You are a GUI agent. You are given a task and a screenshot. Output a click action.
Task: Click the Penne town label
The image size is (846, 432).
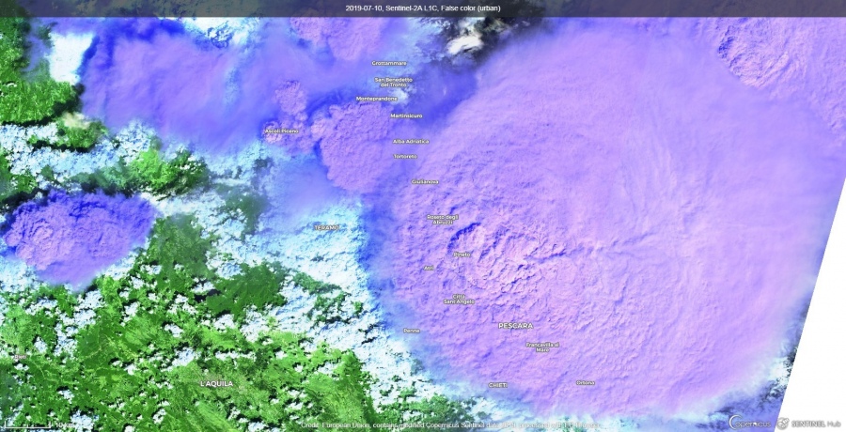[411, 331]
